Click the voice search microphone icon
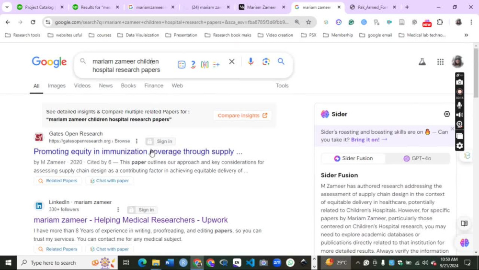Screen dimensions: 479x270 coord(251,62)
